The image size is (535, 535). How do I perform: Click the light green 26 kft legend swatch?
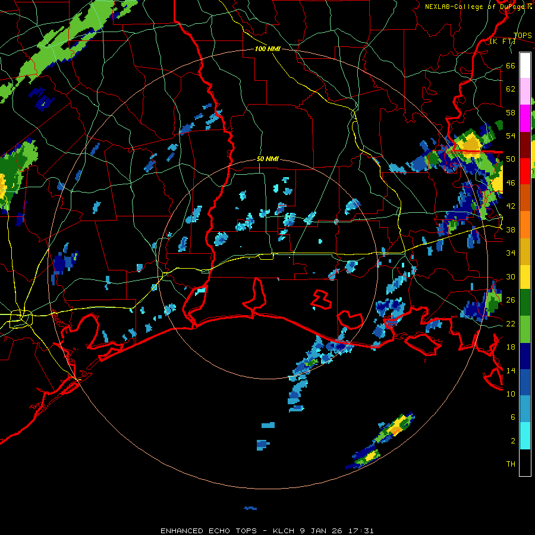click(525, 329)
